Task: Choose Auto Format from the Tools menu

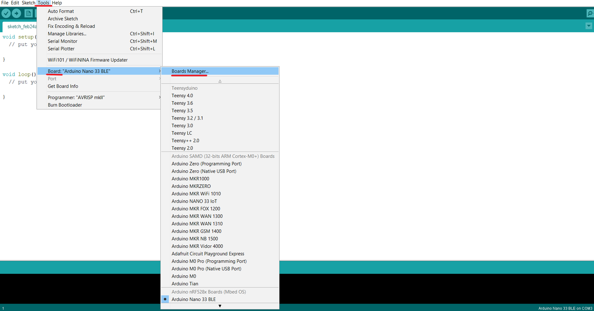Action: point(61,12)
